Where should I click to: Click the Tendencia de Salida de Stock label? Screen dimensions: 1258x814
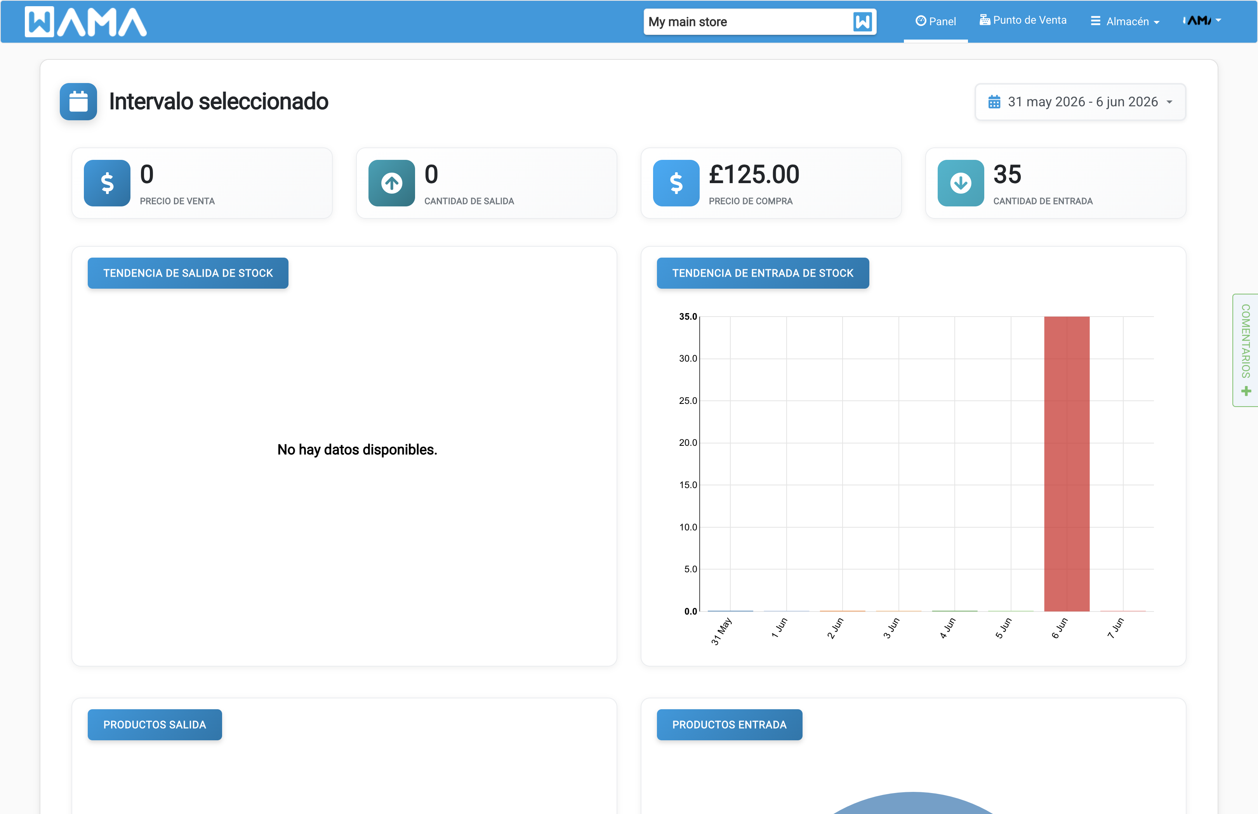pyautogui.click(x=188, y=273)
